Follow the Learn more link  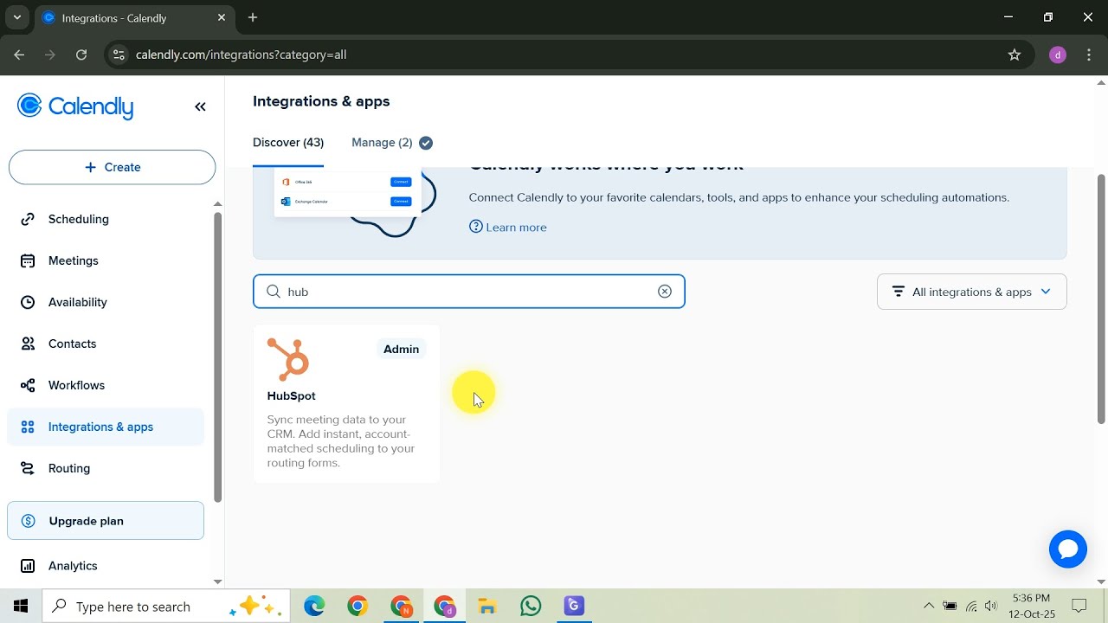[508, 228]
